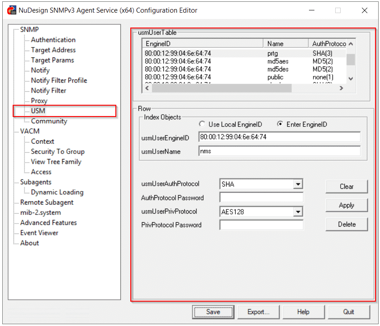Open Dynamic Loading tree item
Image resolution: width=380 pixels, height=326 pixels.
pyautogui.click(x=57, y=192)
